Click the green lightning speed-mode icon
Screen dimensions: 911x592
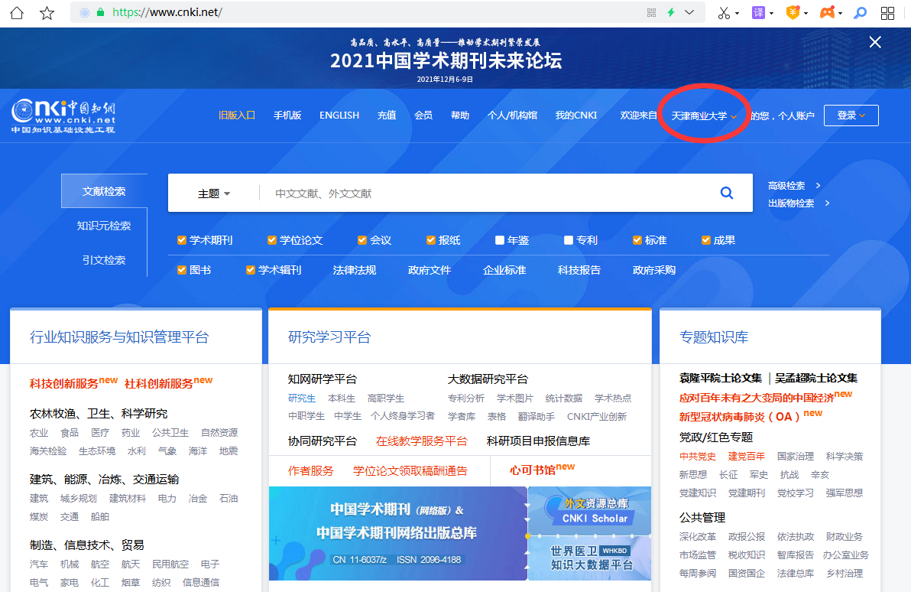pyautogui.click(x=671, y=12)
